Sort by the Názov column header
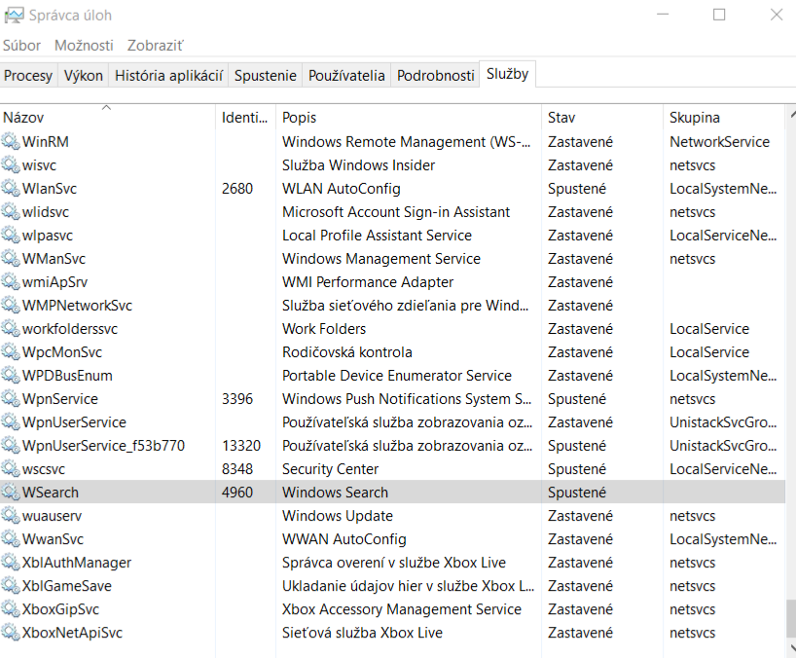The image size is (796, 658). [x=108, y=117]
